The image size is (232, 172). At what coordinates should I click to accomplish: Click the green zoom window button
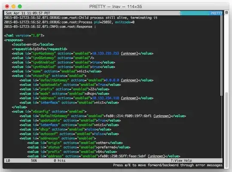pos(20,6)
